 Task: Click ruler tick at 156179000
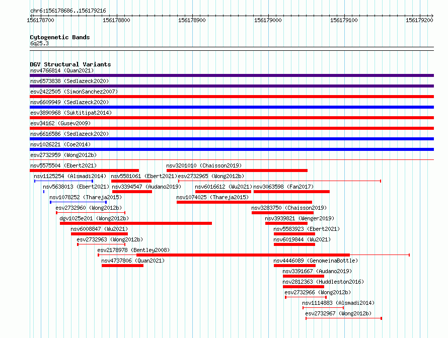point(268,20)
